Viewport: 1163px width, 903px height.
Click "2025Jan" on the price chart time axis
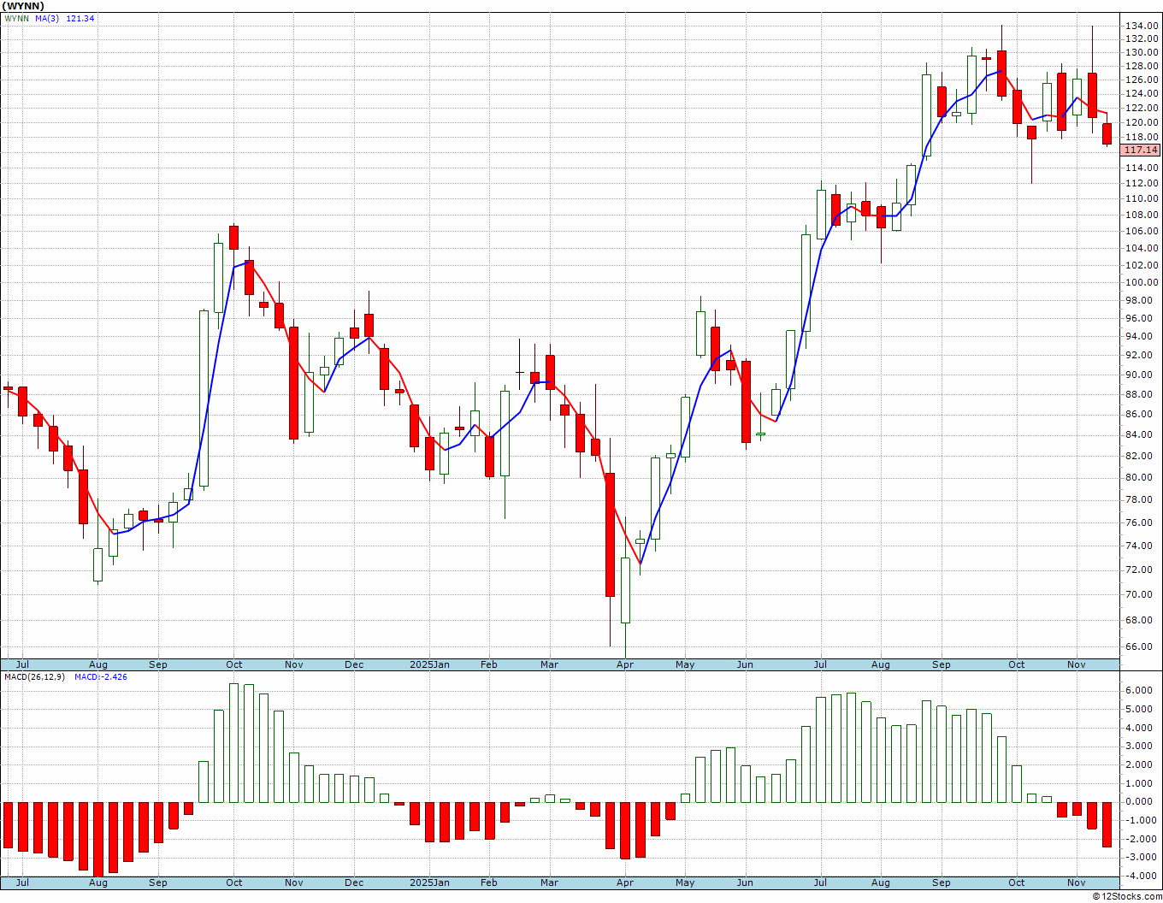click(429, 664)
